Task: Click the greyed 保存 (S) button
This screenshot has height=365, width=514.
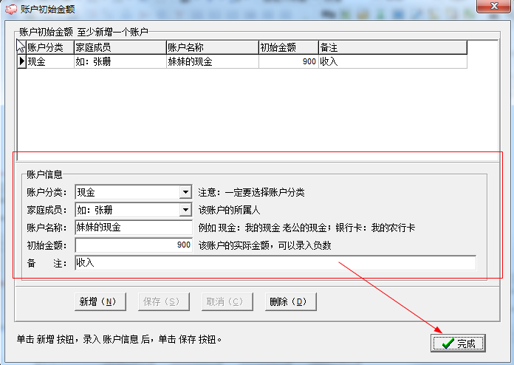Action: point(163,301)
